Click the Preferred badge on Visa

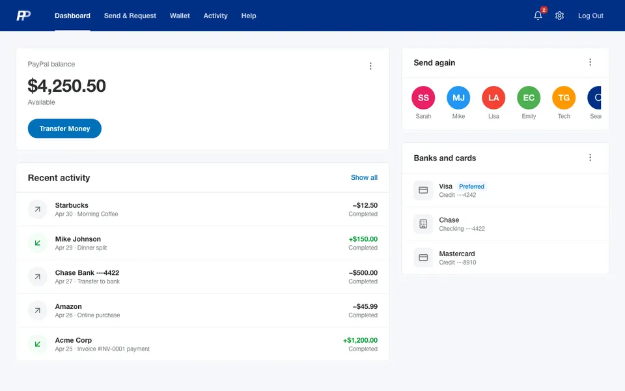pos(471,186)
